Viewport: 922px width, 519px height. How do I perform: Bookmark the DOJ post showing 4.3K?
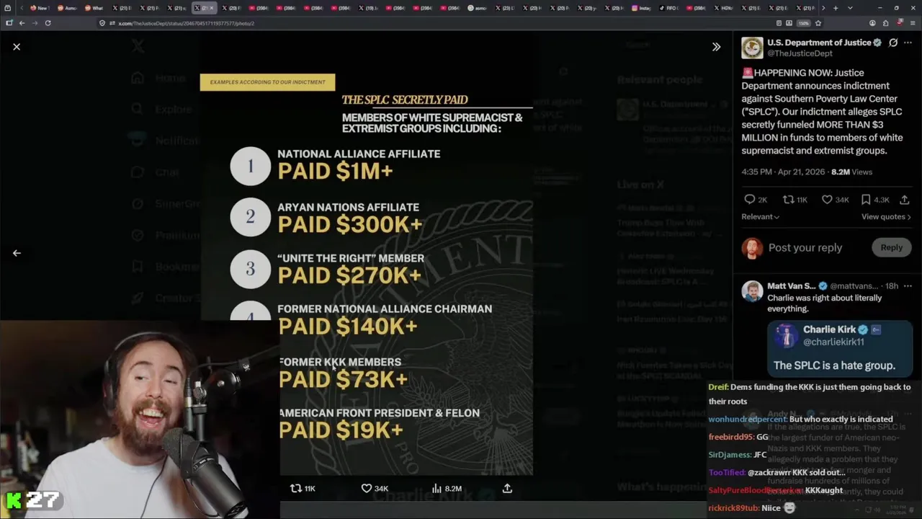[875, 200]
